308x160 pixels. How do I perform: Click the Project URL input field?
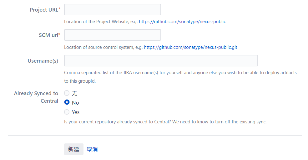(x=112, y=10)
